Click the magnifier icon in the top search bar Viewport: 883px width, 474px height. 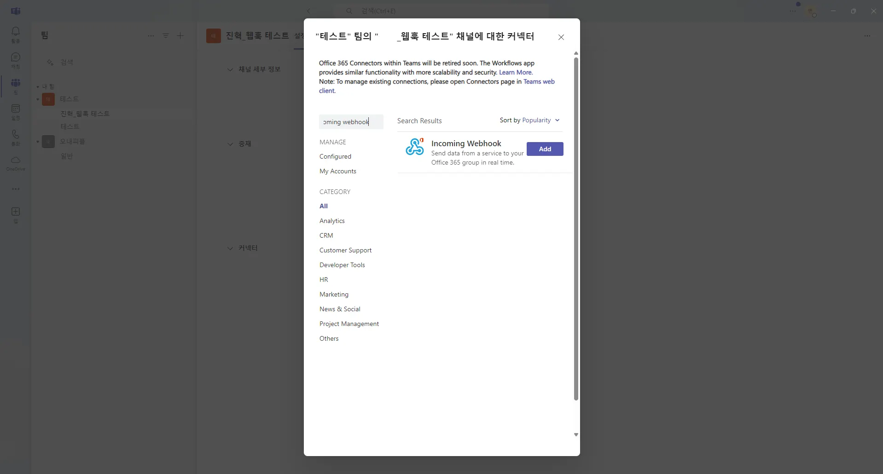(349, 11)
